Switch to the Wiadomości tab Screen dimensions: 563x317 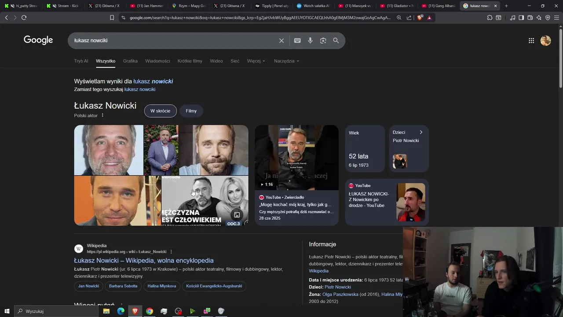157,61
